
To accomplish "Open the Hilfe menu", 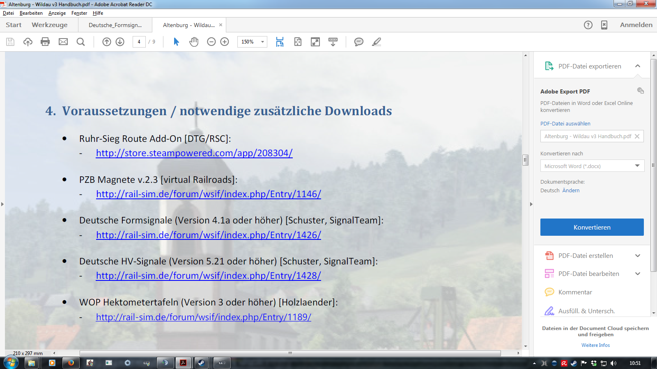I will (x=98, y=13).
